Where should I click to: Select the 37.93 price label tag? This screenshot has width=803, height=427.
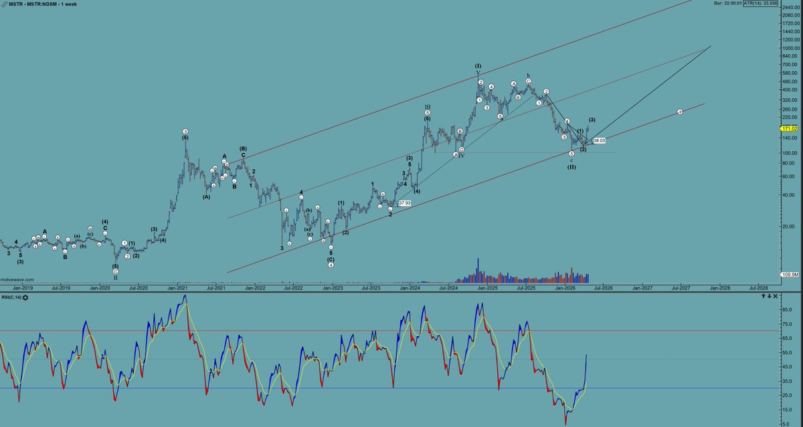(404, 202)
